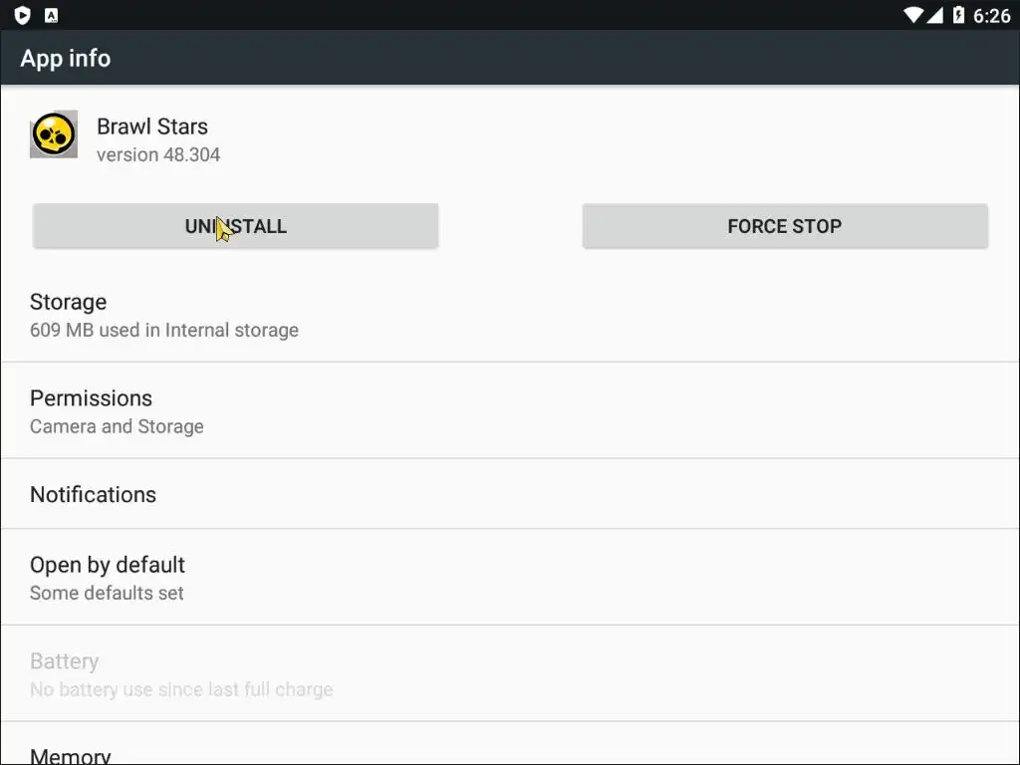Viewport: 1020px width, 765px height.
Task: Open the Notifications settings entry
Action: (93, 494)
